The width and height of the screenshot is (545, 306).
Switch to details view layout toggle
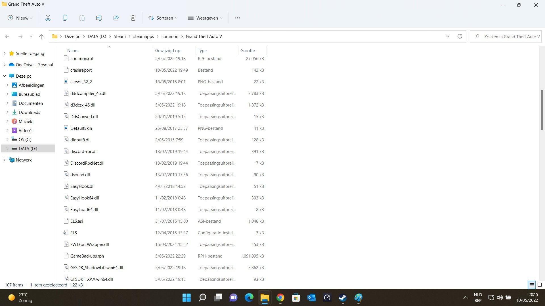(532, 285)
